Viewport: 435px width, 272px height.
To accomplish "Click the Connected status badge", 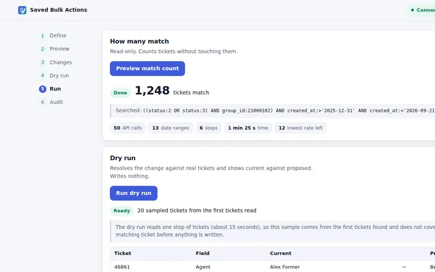I will 421,10.
